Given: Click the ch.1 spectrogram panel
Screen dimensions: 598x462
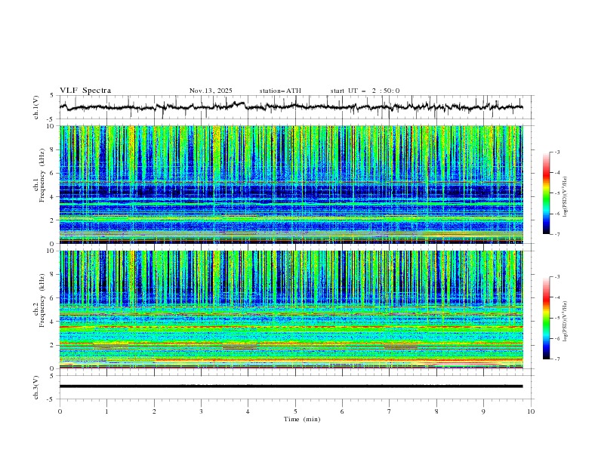Looking at the screenshot, I should (x=294, y=184).
